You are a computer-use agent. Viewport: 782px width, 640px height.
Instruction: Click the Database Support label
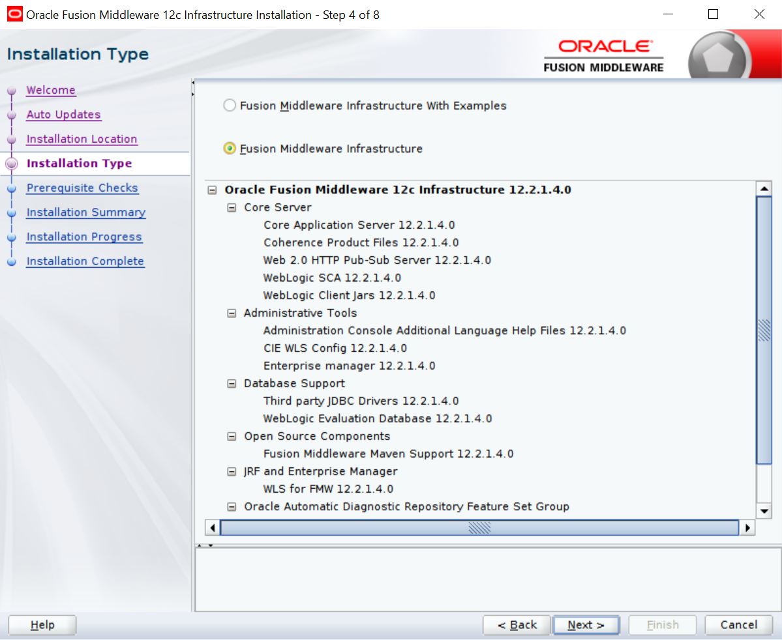pyautogui.click(x=294, y=383)
